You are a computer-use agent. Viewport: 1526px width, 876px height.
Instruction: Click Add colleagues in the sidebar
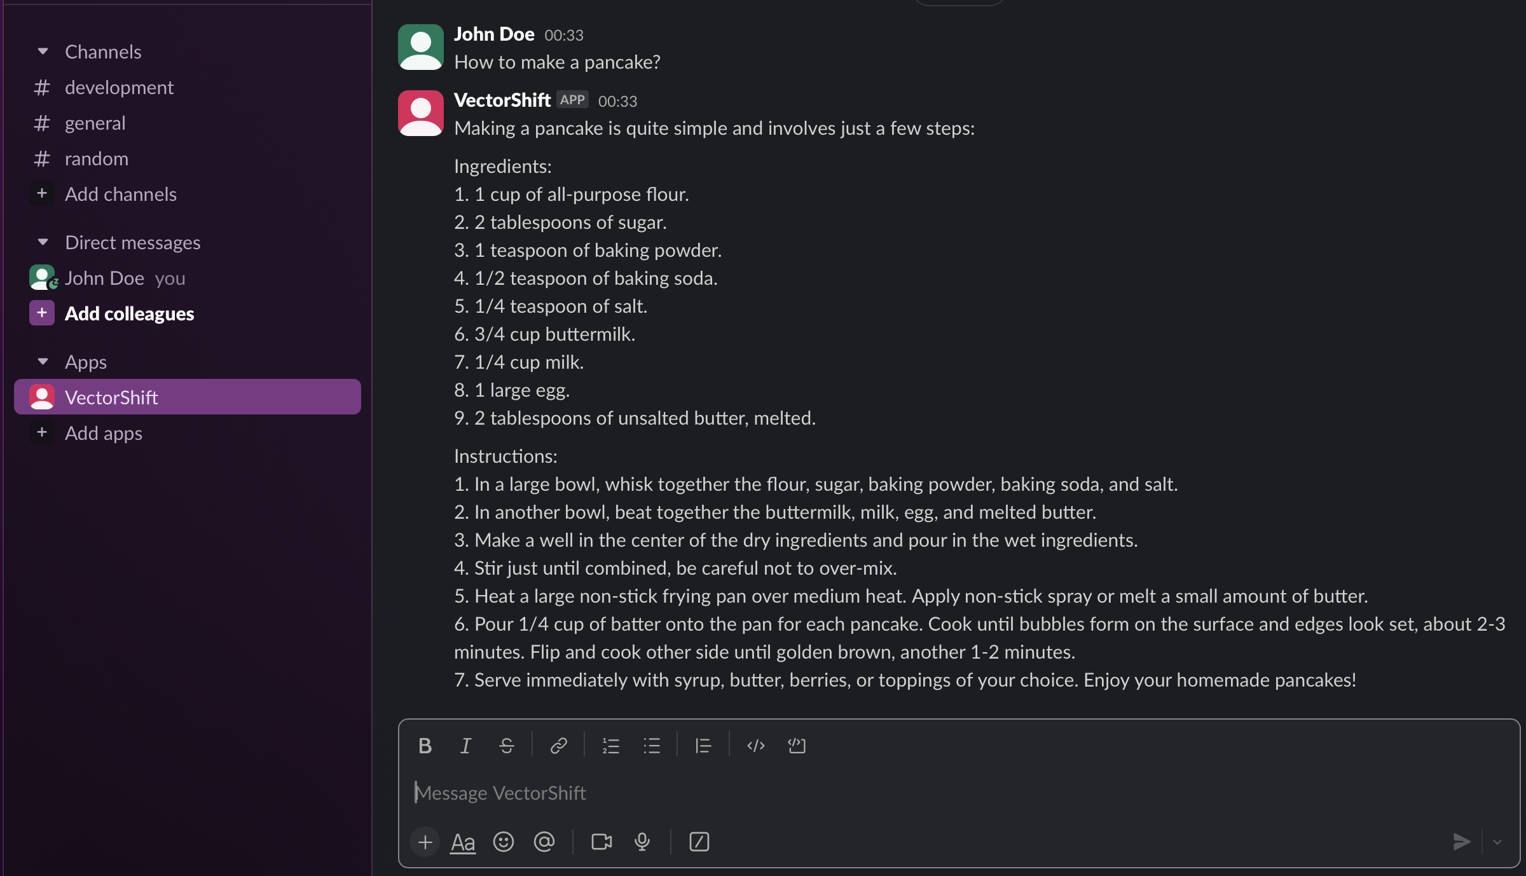(130, 313)
